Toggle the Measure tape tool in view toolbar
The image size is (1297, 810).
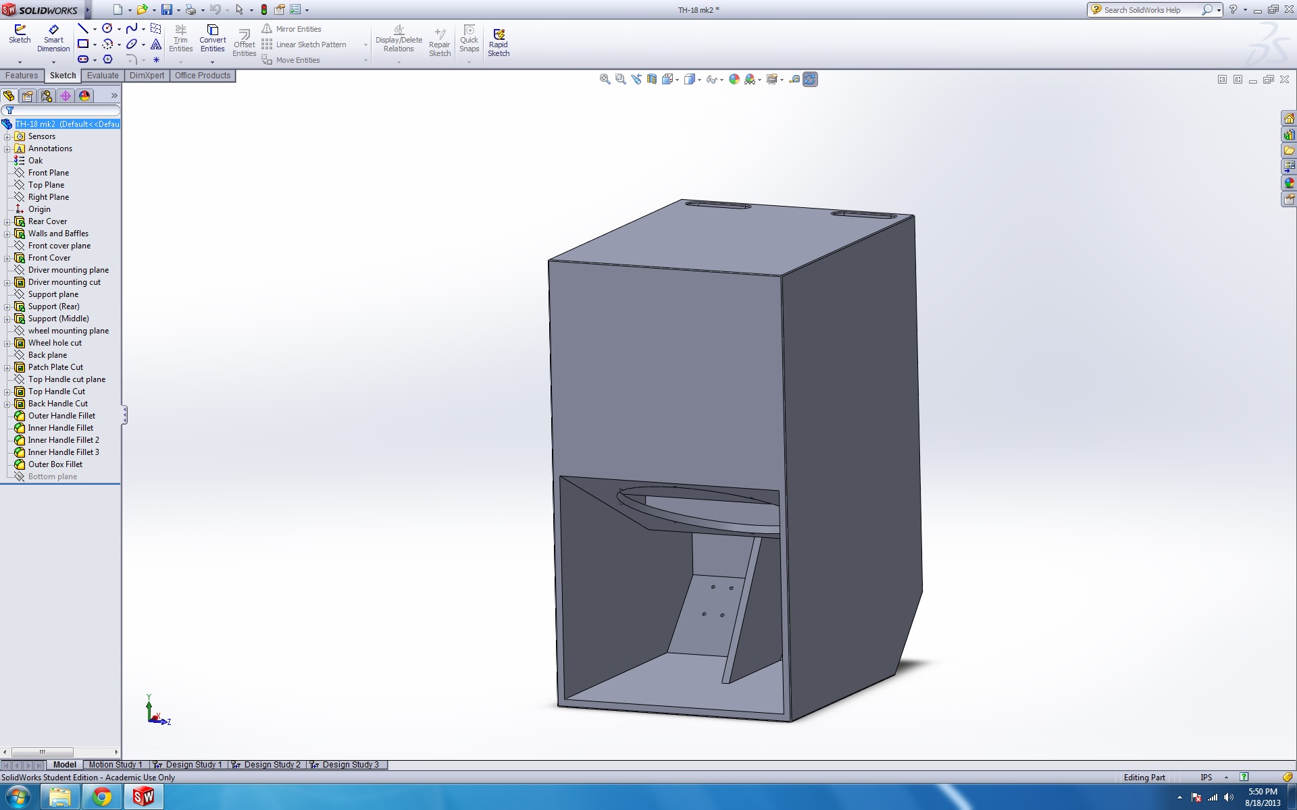794,79
